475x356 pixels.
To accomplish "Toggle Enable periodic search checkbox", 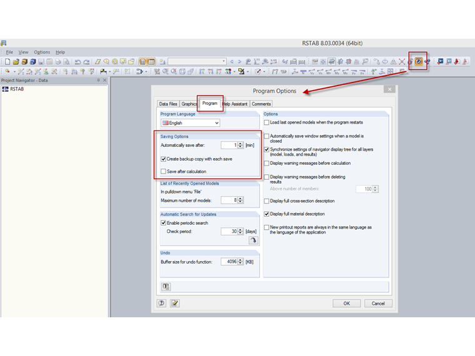I will (x=163, y=223).
